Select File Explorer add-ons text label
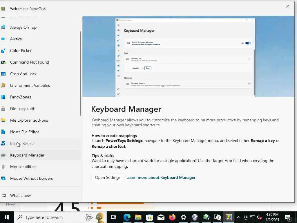Image resolution: width=297 pixels, height=223 pixels. coord(29,120)
